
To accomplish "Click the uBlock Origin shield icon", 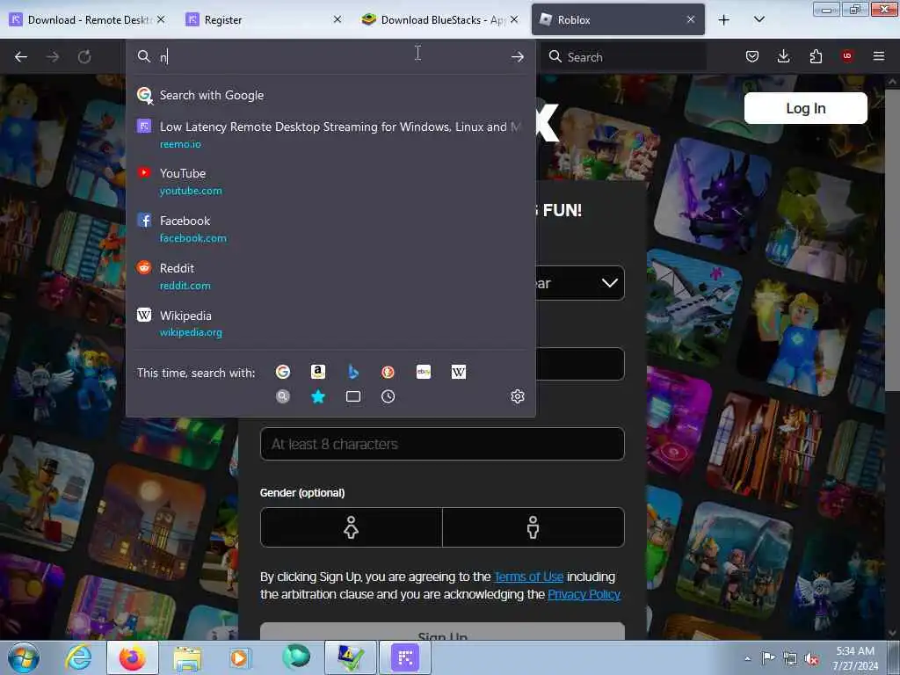I will click(x=847, y=56).
